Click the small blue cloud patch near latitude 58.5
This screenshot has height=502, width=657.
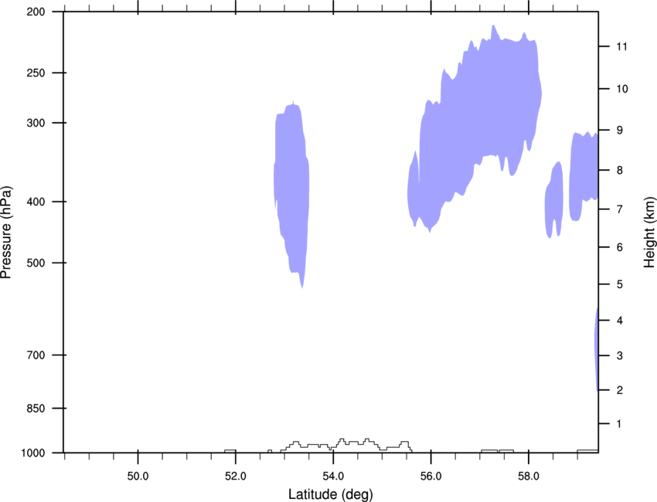click(x=554, y=201)
